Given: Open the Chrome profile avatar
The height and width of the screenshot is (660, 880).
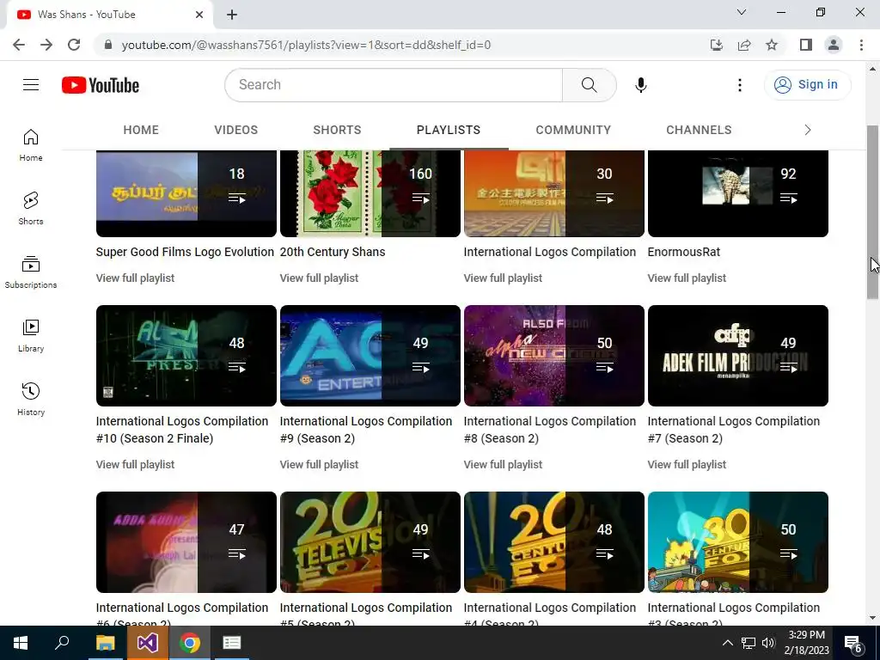Looking at the screenshot, I should pos(834,45).
